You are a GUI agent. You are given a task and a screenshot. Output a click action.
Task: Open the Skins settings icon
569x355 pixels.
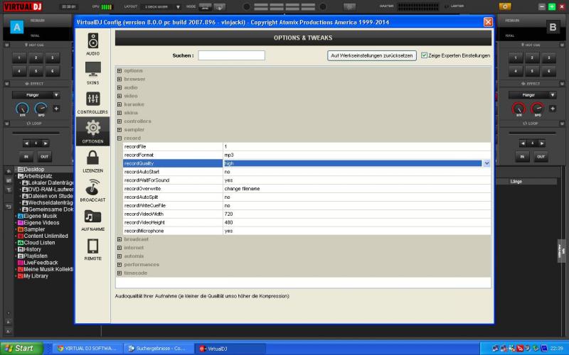coord(93,70)
